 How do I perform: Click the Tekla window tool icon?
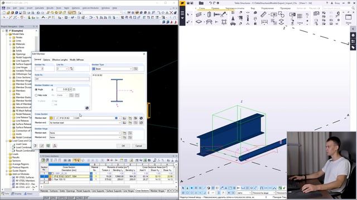coord(348,17)
